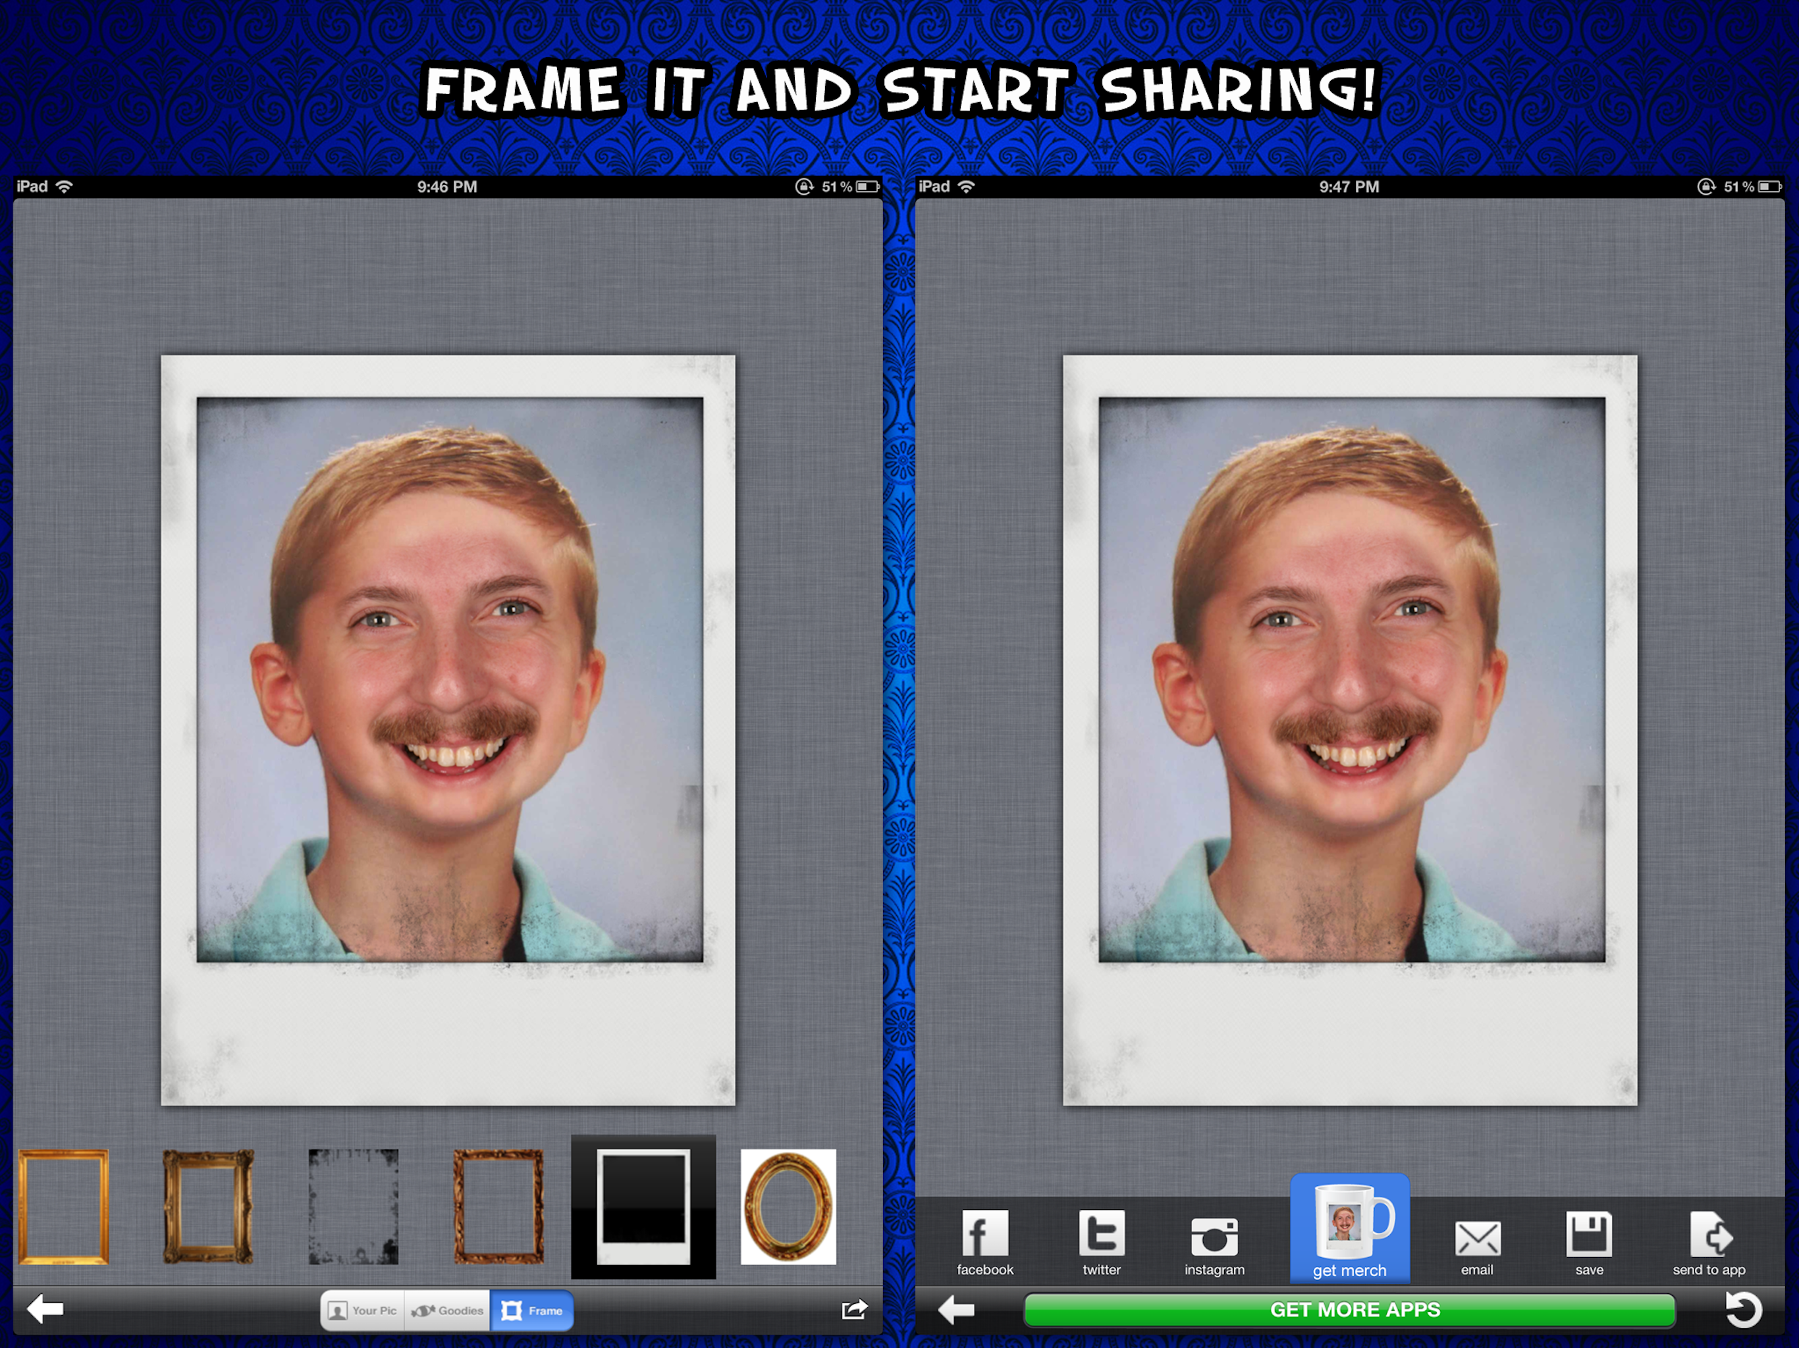Tap the Wi-Fi icon on left iPad
The width and height of the screenshot is (1799, 1348).
point(65,186)
